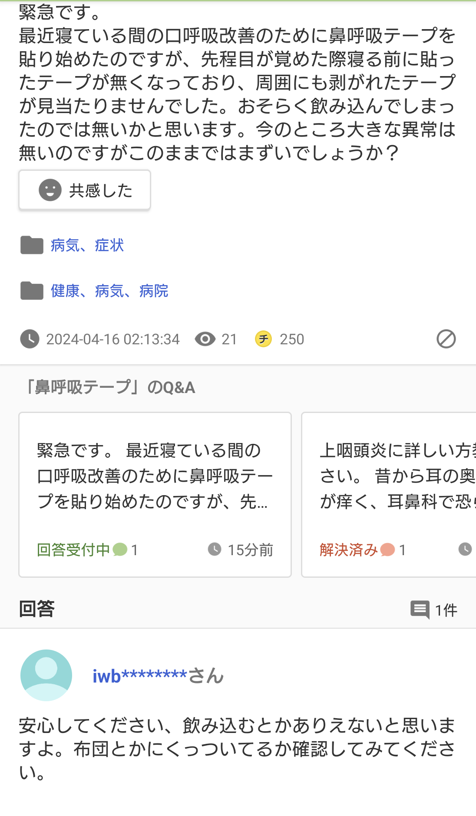Click the answer text from iwb
Screen dimensions: 476x816
pos(237,748)
